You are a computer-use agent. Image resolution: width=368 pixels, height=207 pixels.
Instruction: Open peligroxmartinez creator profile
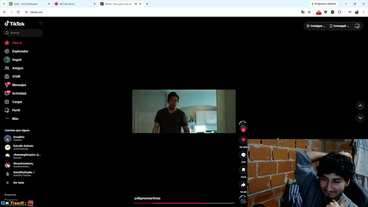147,198
